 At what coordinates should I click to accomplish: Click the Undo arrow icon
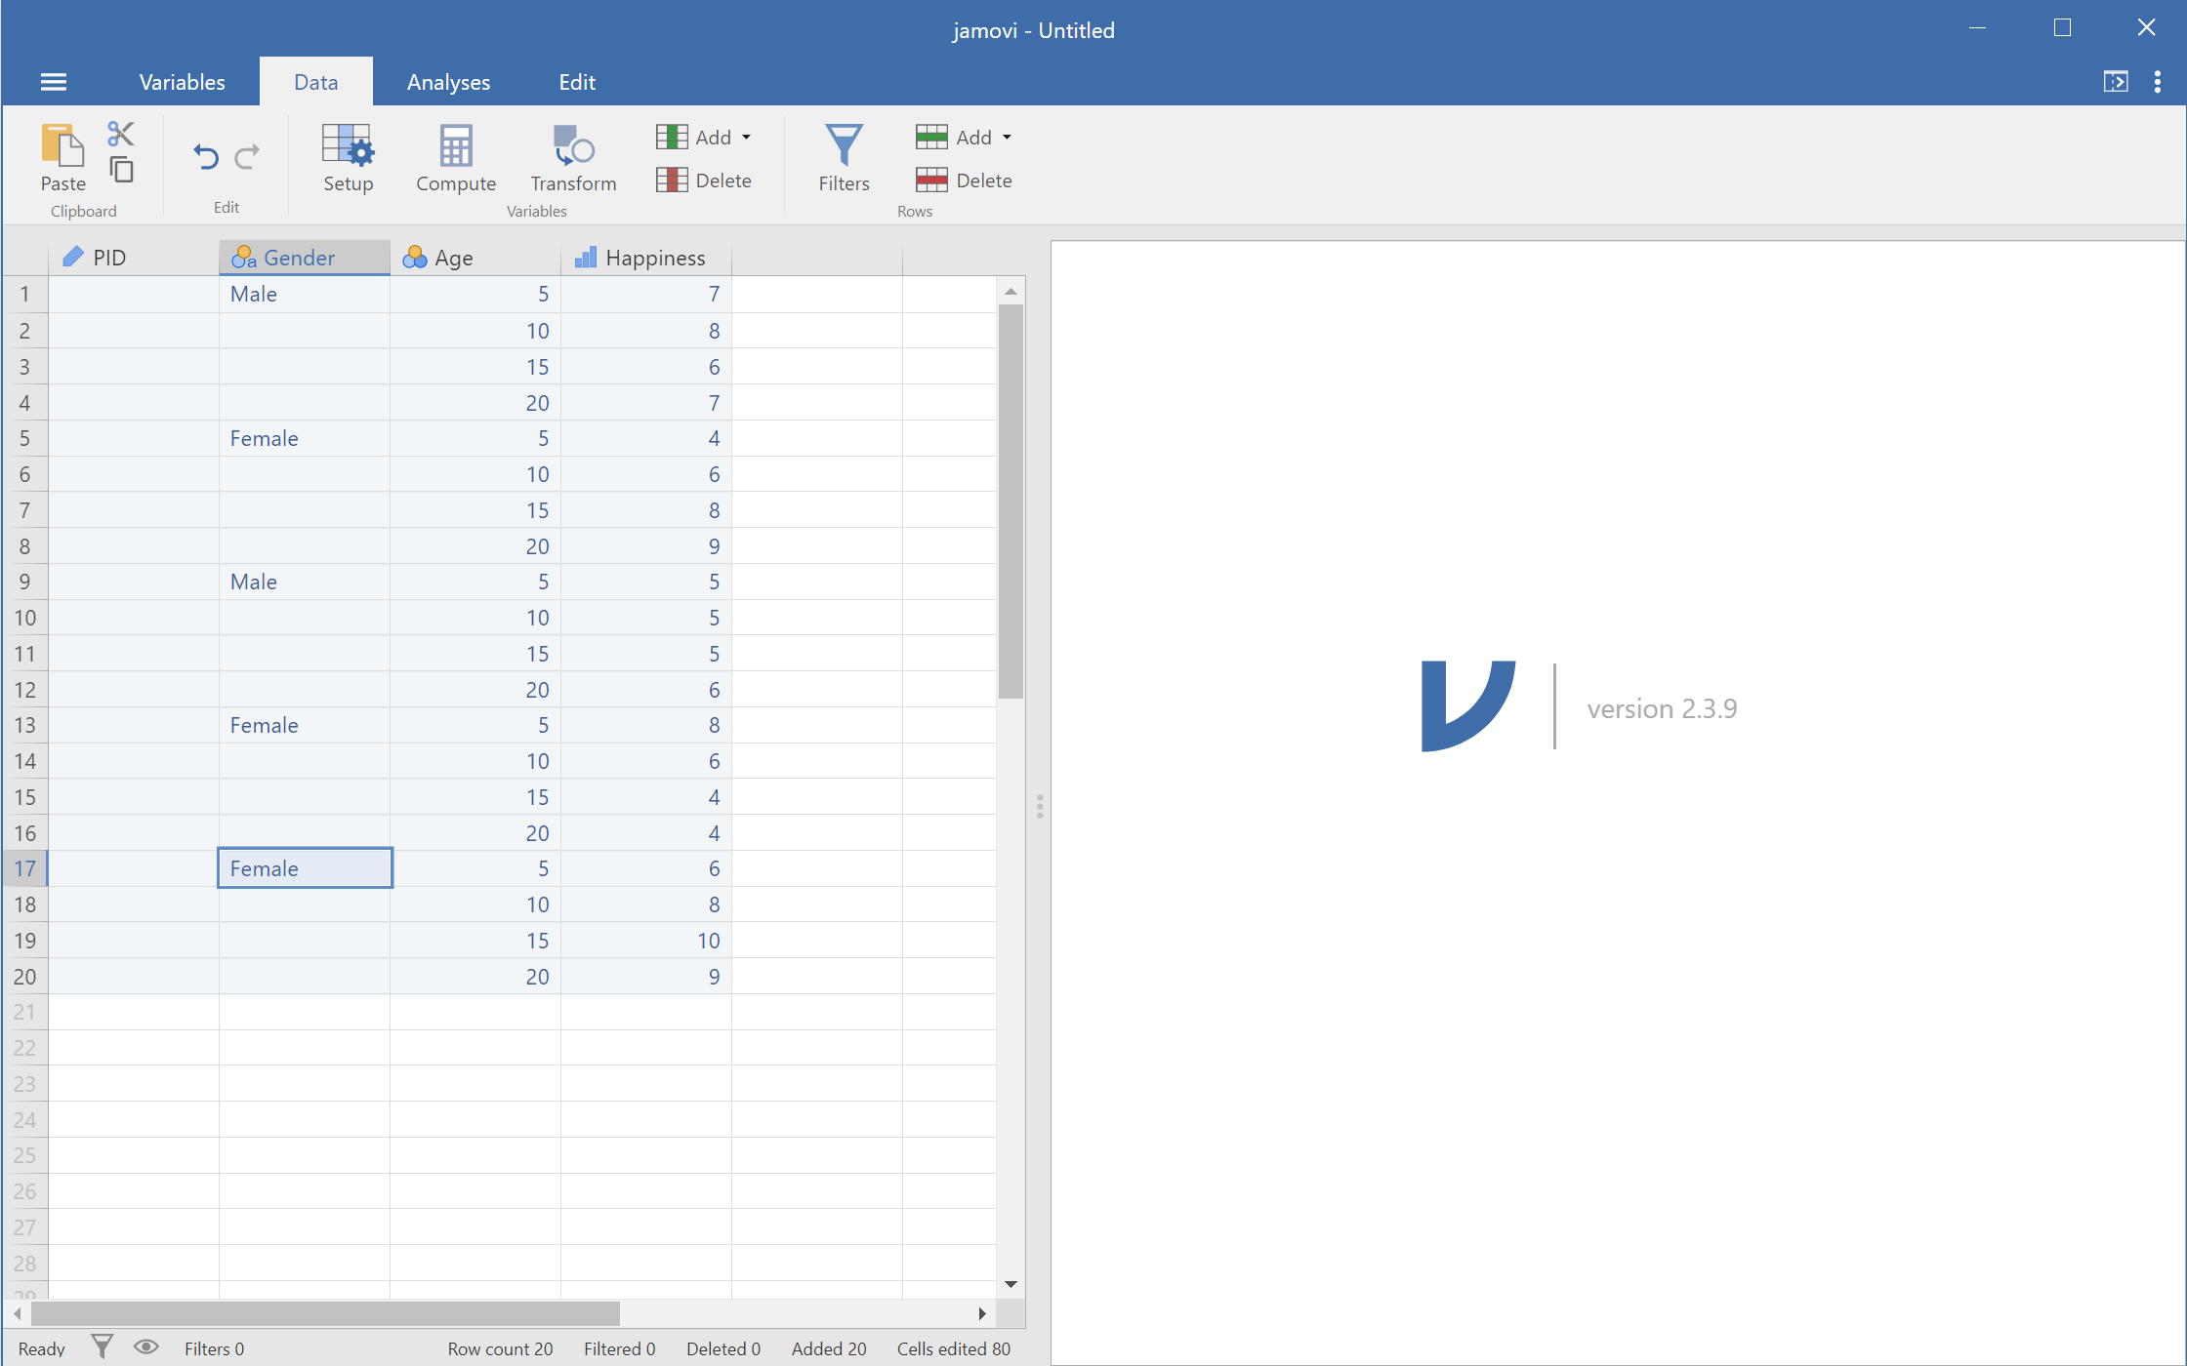pos(205,156)
